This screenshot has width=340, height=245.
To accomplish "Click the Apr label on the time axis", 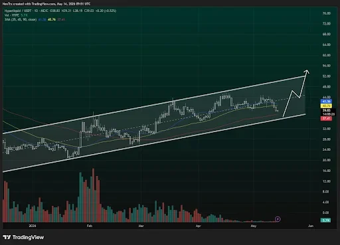I will [x=199, y=226].
